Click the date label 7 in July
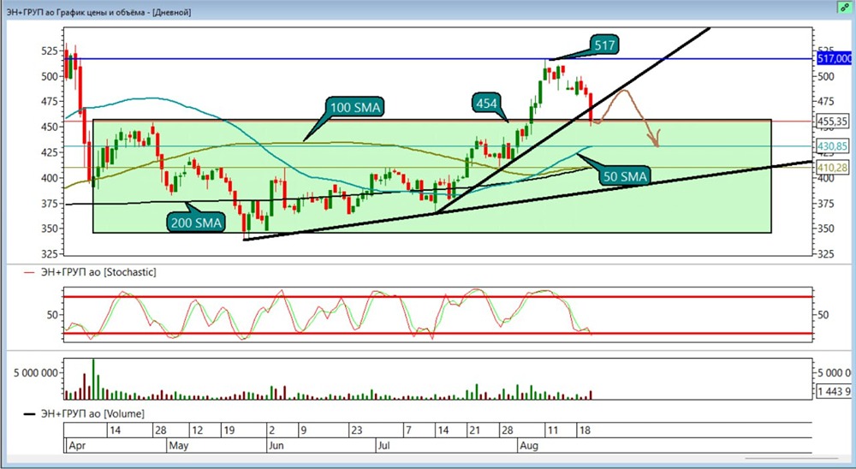 [x=408, y=430]
